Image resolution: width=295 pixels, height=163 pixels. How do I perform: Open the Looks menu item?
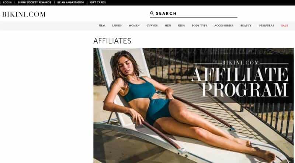pos(117,26)
